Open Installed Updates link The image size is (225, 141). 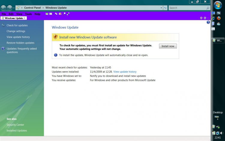(x=16, y=130)
